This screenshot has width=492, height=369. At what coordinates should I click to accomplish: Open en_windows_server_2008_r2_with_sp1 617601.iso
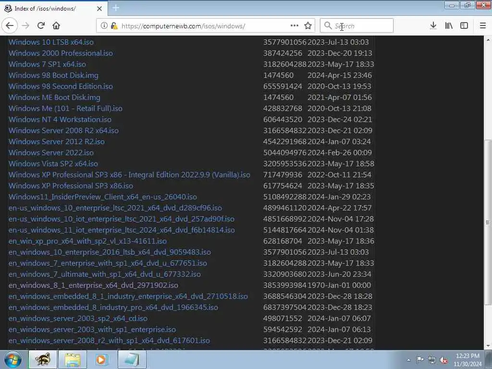pyautogui.click(x=109, y=341)
